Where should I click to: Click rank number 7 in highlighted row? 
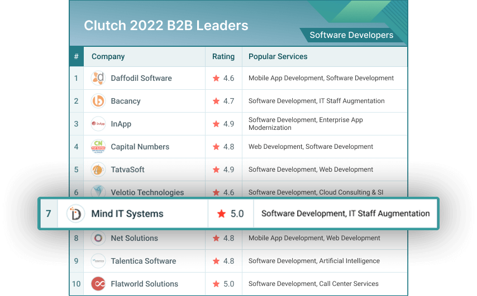click(x=49, y=213)
